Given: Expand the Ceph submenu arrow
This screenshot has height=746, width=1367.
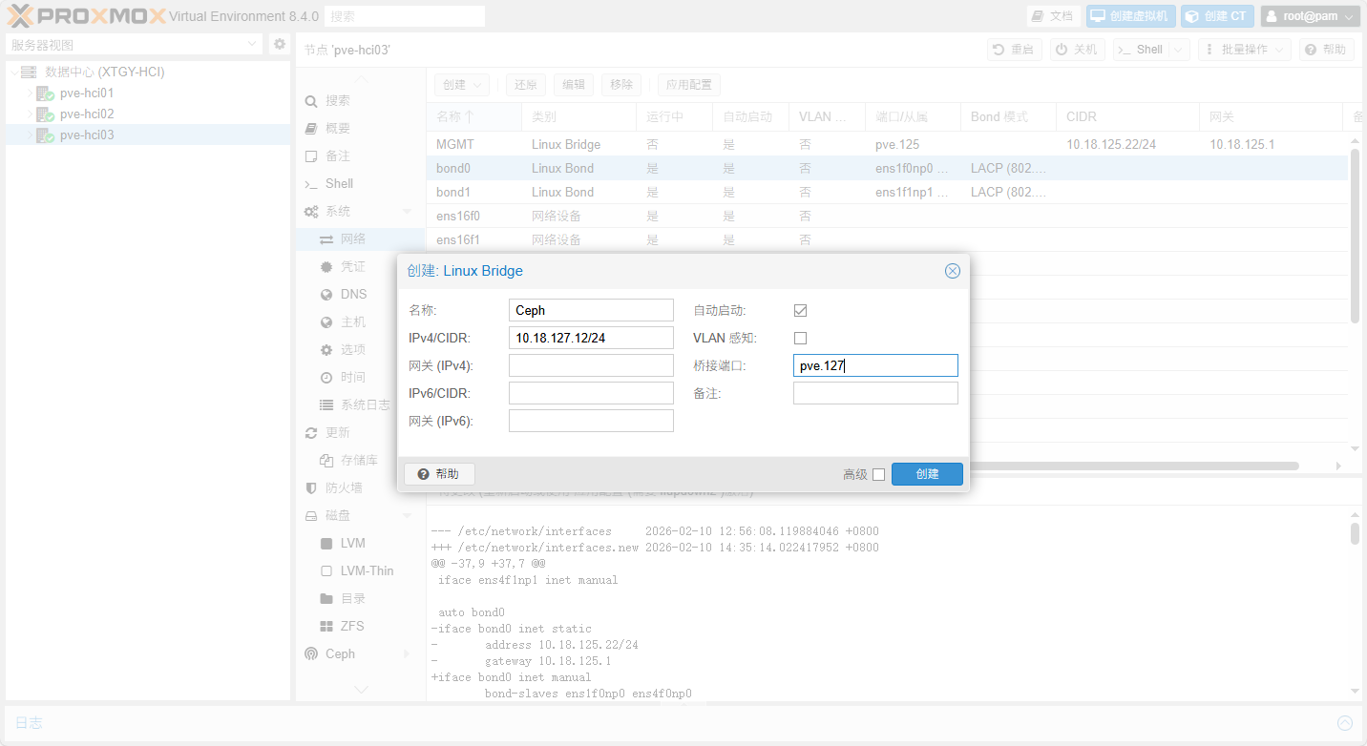Looking at the screenshot, I should click(408, 653).
